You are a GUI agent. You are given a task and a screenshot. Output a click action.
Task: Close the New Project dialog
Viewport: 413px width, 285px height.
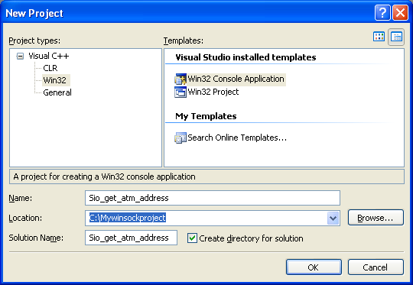pos(400,12)
